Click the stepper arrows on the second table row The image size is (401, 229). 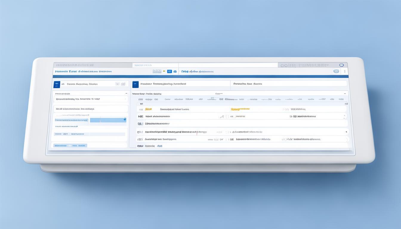coord(345,117)
